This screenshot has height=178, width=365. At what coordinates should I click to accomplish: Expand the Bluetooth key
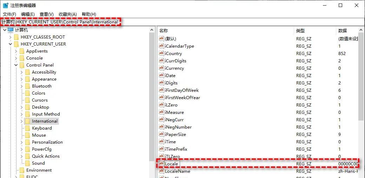[x=22, y=86]
